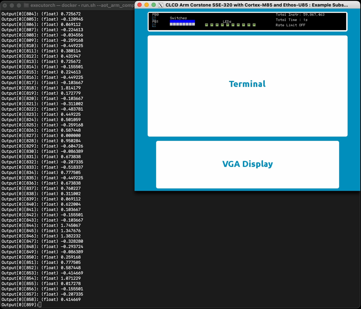This screenshot has width=361, height=309.
Task: Click the first LED indicator
Action: click(206, 25)
